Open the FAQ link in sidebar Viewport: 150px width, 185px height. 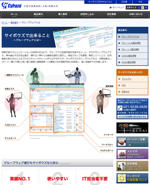click(124, 85)
